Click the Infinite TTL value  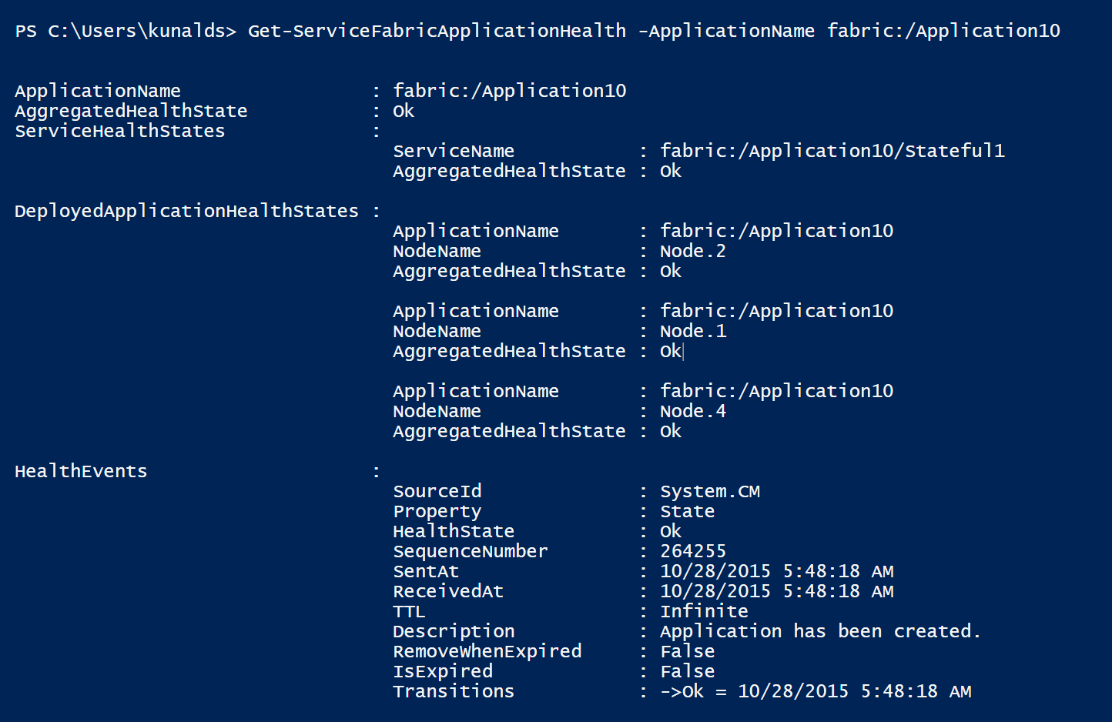point(704,611)
